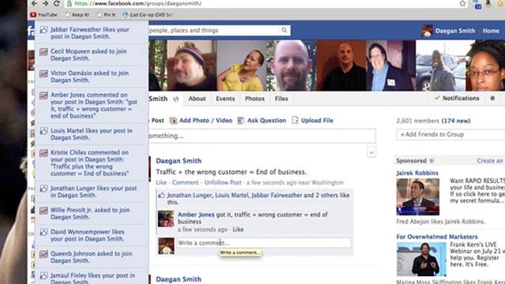Click Add Photo / Video

201,121
